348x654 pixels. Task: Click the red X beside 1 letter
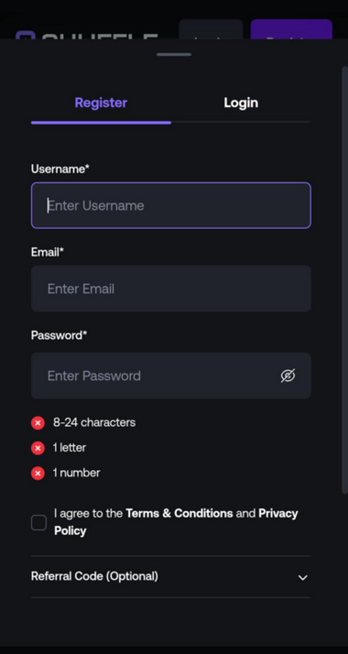point(38,448)
